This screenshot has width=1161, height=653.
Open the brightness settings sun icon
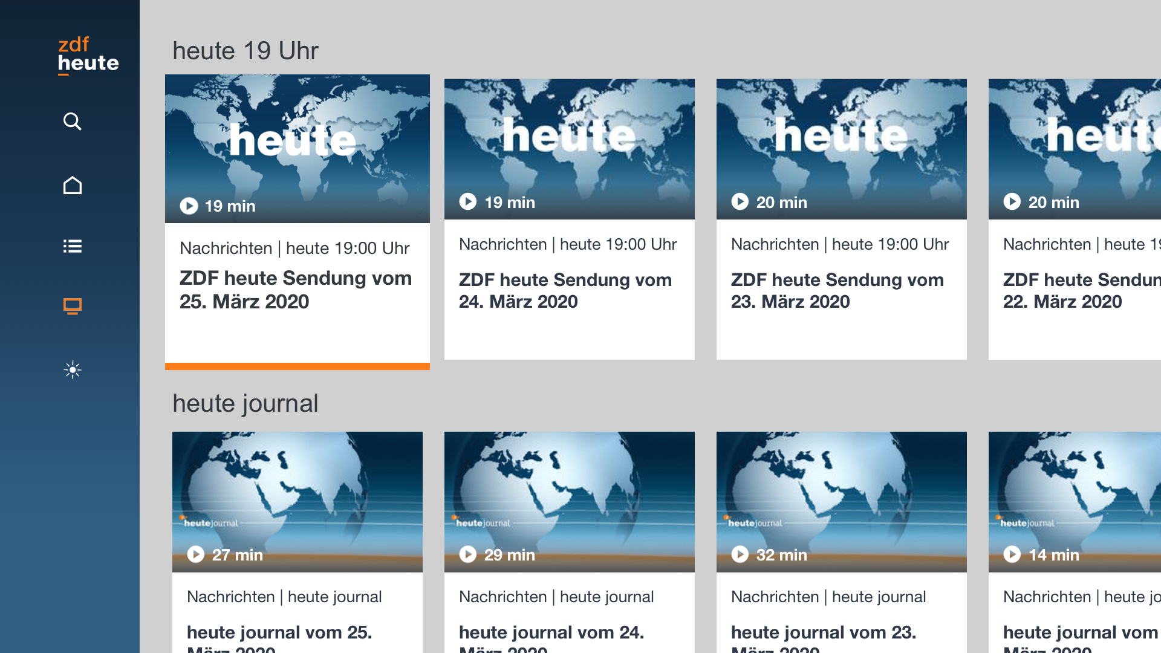[72, 369]
